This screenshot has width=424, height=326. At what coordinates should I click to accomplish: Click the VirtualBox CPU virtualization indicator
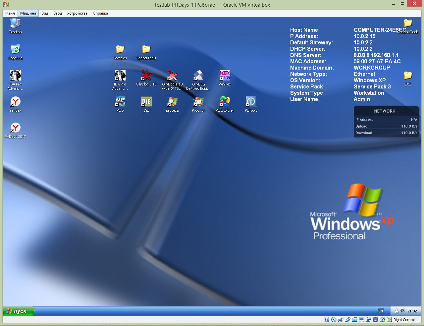coord(375,320)
